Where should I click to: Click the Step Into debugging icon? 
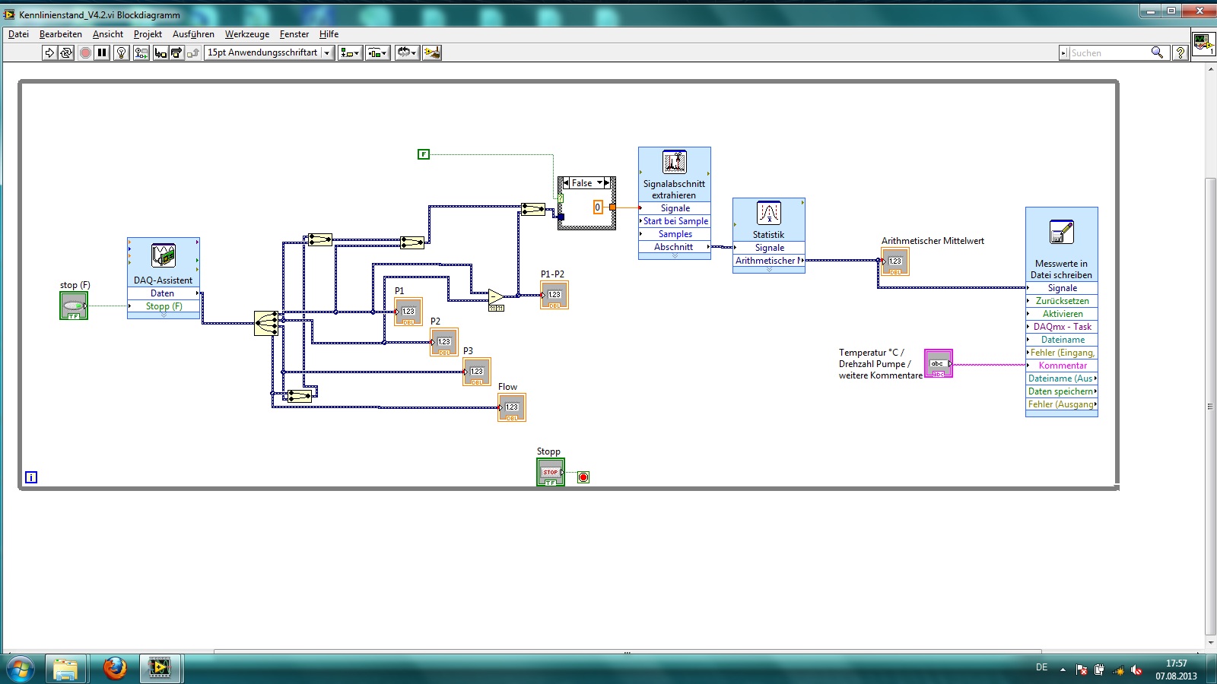pos(160,52)
